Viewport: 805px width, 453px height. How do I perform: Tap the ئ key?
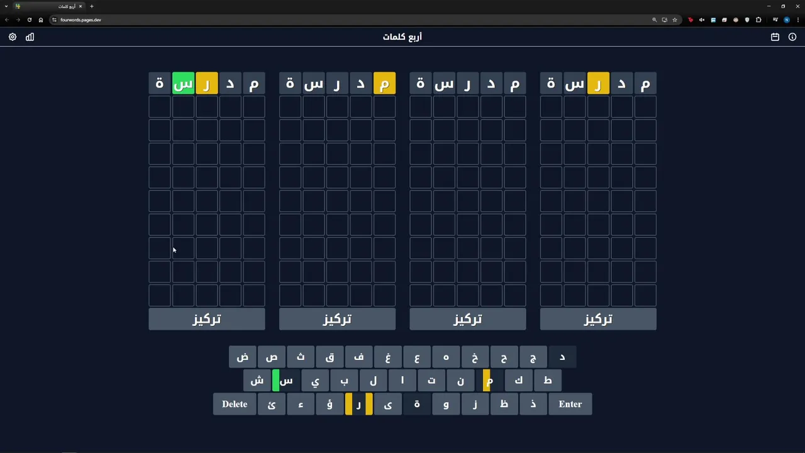272,404
